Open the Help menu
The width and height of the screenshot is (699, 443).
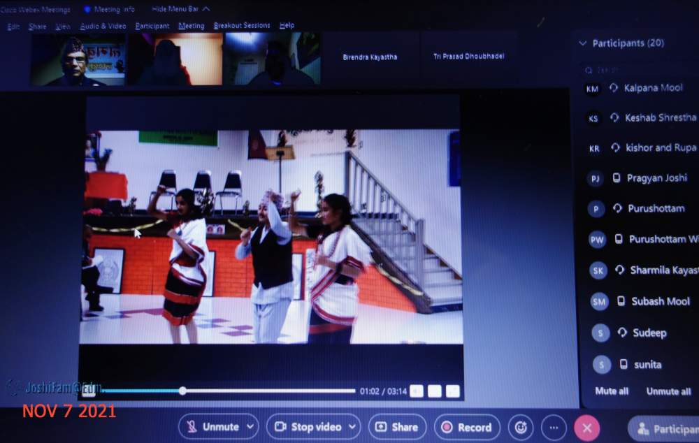(287, 25)
